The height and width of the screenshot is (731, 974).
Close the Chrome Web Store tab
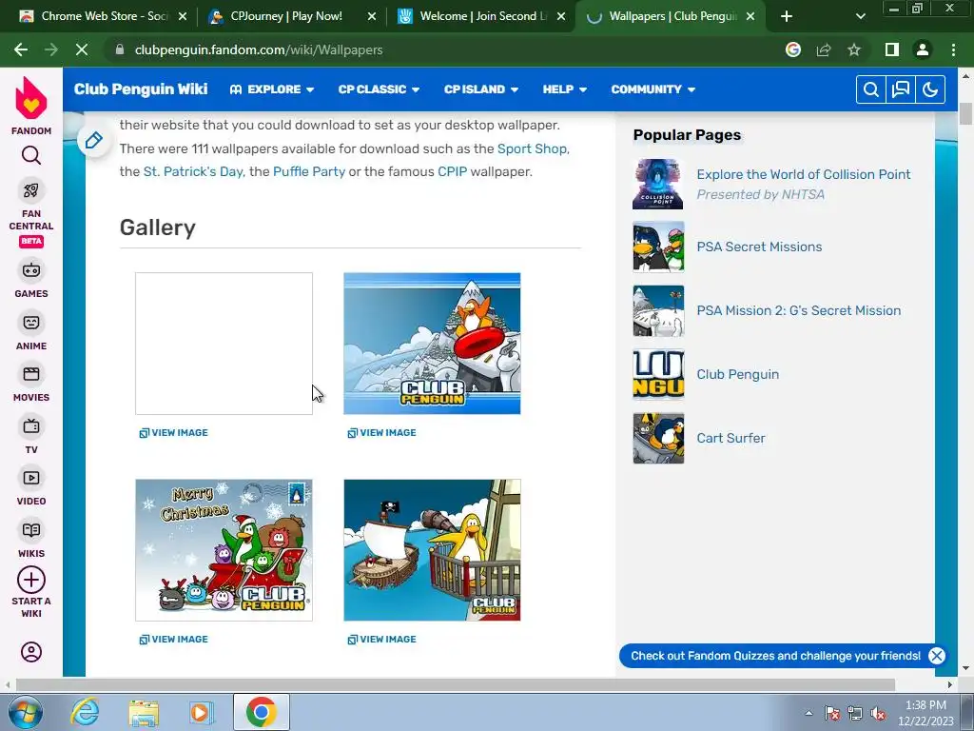pyautogui.click(x=183, y=16)
